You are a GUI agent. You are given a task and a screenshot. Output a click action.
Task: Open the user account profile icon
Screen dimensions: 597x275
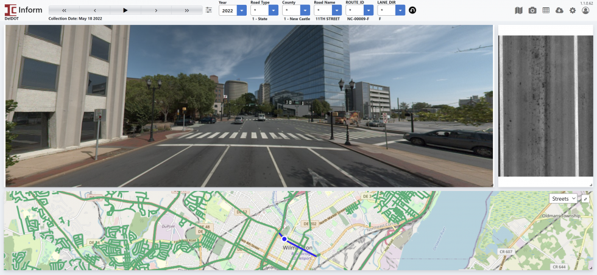[585, 10]
